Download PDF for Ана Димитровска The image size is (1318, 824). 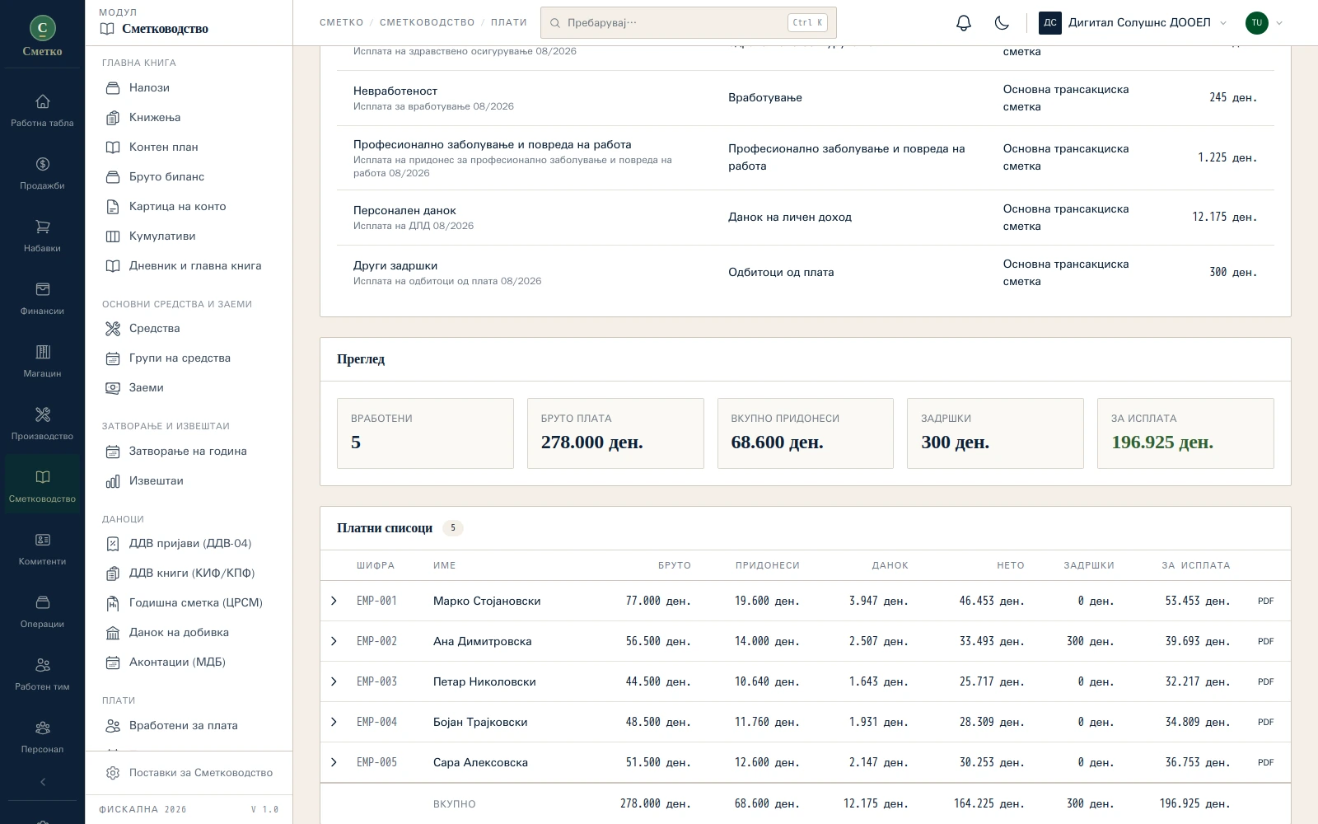pos(1265,642)
